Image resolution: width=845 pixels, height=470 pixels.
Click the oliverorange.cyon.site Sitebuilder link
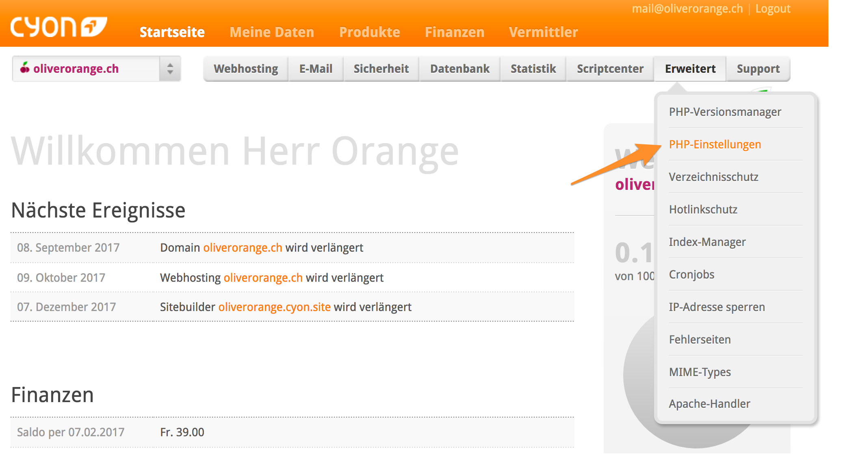tap(275, 307)
